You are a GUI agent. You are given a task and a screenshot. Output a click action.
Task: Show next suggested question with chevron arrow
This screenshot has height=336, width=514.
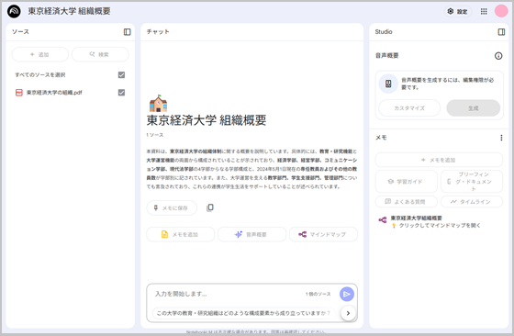[348, 313]
